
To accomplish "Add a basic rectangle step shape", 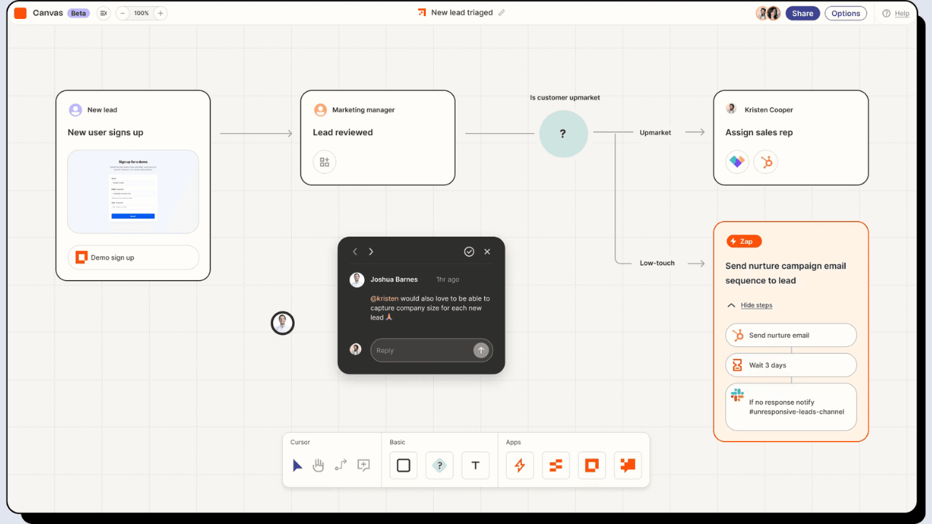I will (x=403, y=465).
